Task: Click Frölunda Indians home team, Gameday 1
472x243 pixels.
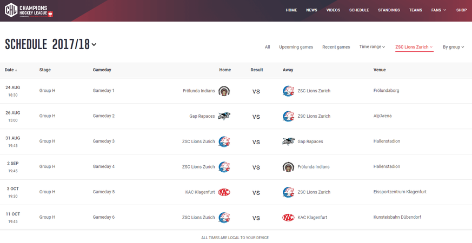Action: [x=198, y=91]
